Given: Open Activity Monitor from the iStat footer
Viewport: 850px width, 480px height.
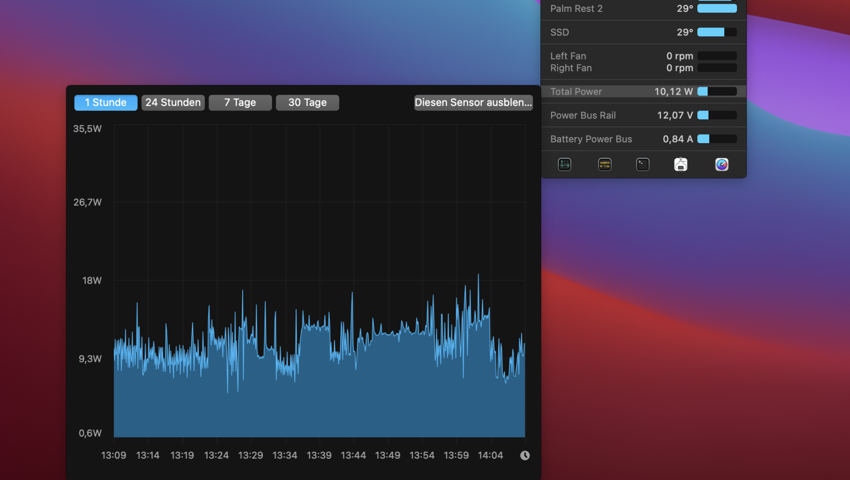Looking at the screenshot, I should point(564,164).
